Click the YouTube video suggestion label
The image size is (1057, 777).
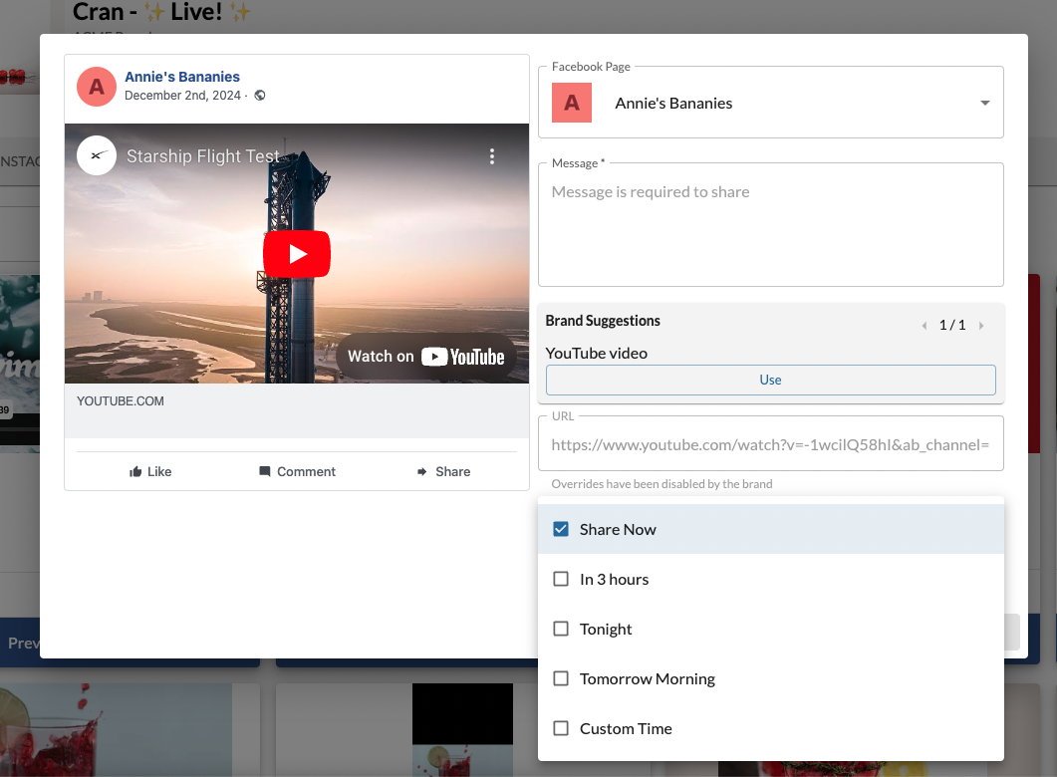point(597,353)
